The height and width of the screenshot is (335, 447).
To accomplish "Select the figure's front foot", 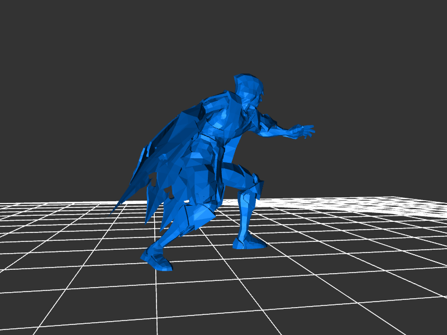I will 249,241.
